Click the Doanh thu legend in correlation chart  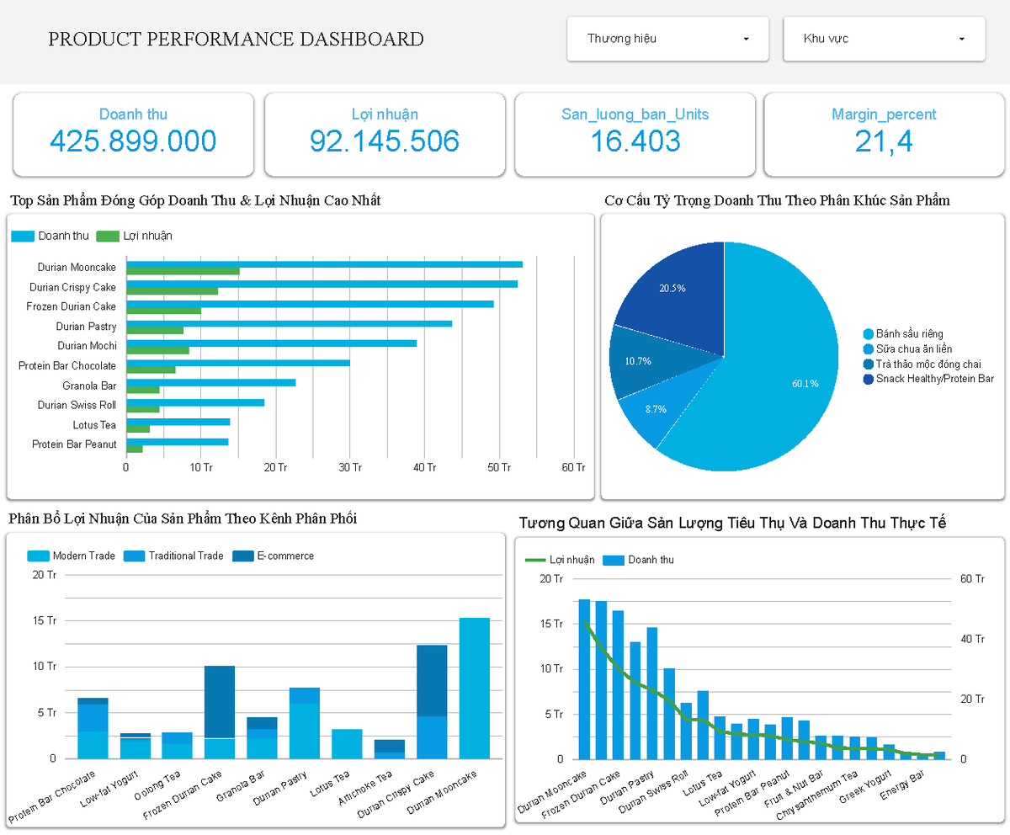click(639, 560)
